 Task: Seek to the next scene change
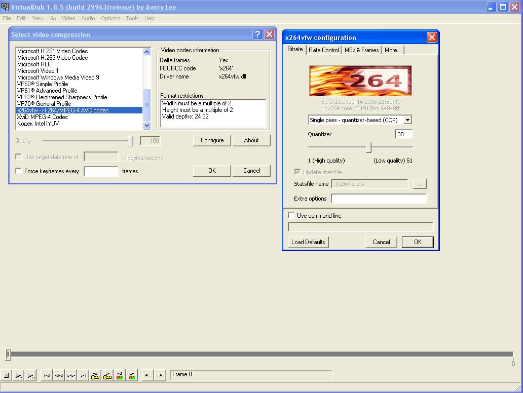click(132, 376)
